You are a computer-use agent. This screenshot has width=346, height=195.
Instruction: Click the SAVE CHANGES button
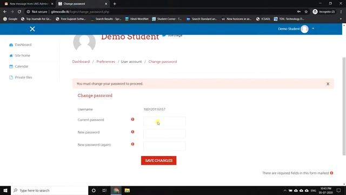(158, 160)
